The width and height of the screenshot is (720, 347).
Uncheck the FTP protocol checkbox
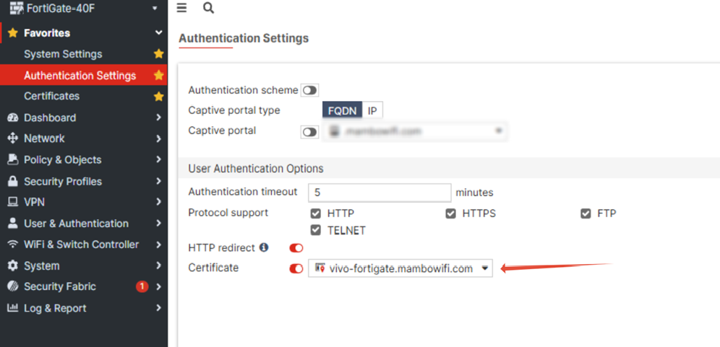pos(586,214)
